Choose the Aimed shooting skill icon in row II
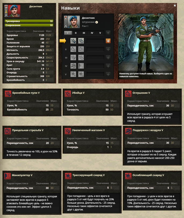The image size is (184, 218). click(81, 49)
